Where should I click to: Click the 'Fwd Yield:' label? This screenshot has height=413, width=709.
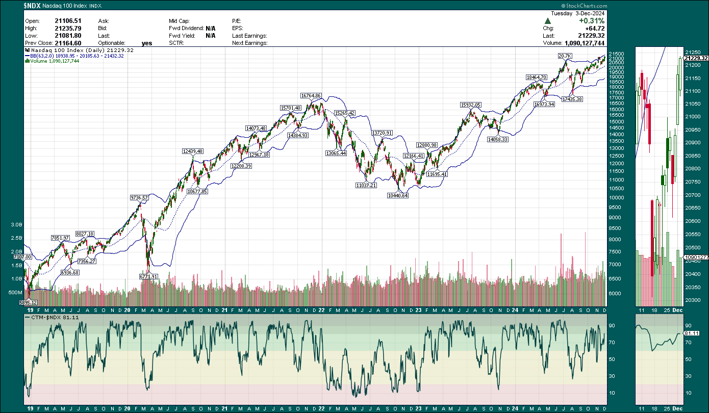click(x=182, y=36)
